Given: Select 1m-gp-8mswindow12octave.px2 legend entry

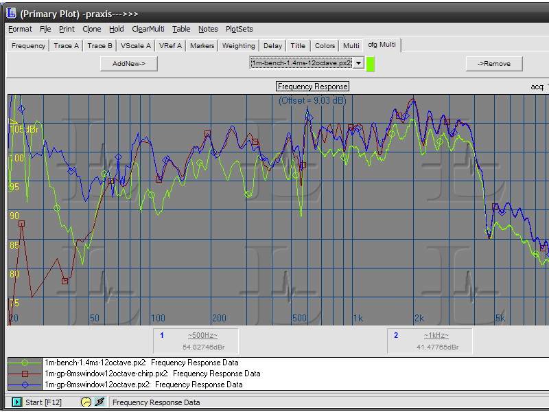Looking at the screenshot, I should [143, 385].
